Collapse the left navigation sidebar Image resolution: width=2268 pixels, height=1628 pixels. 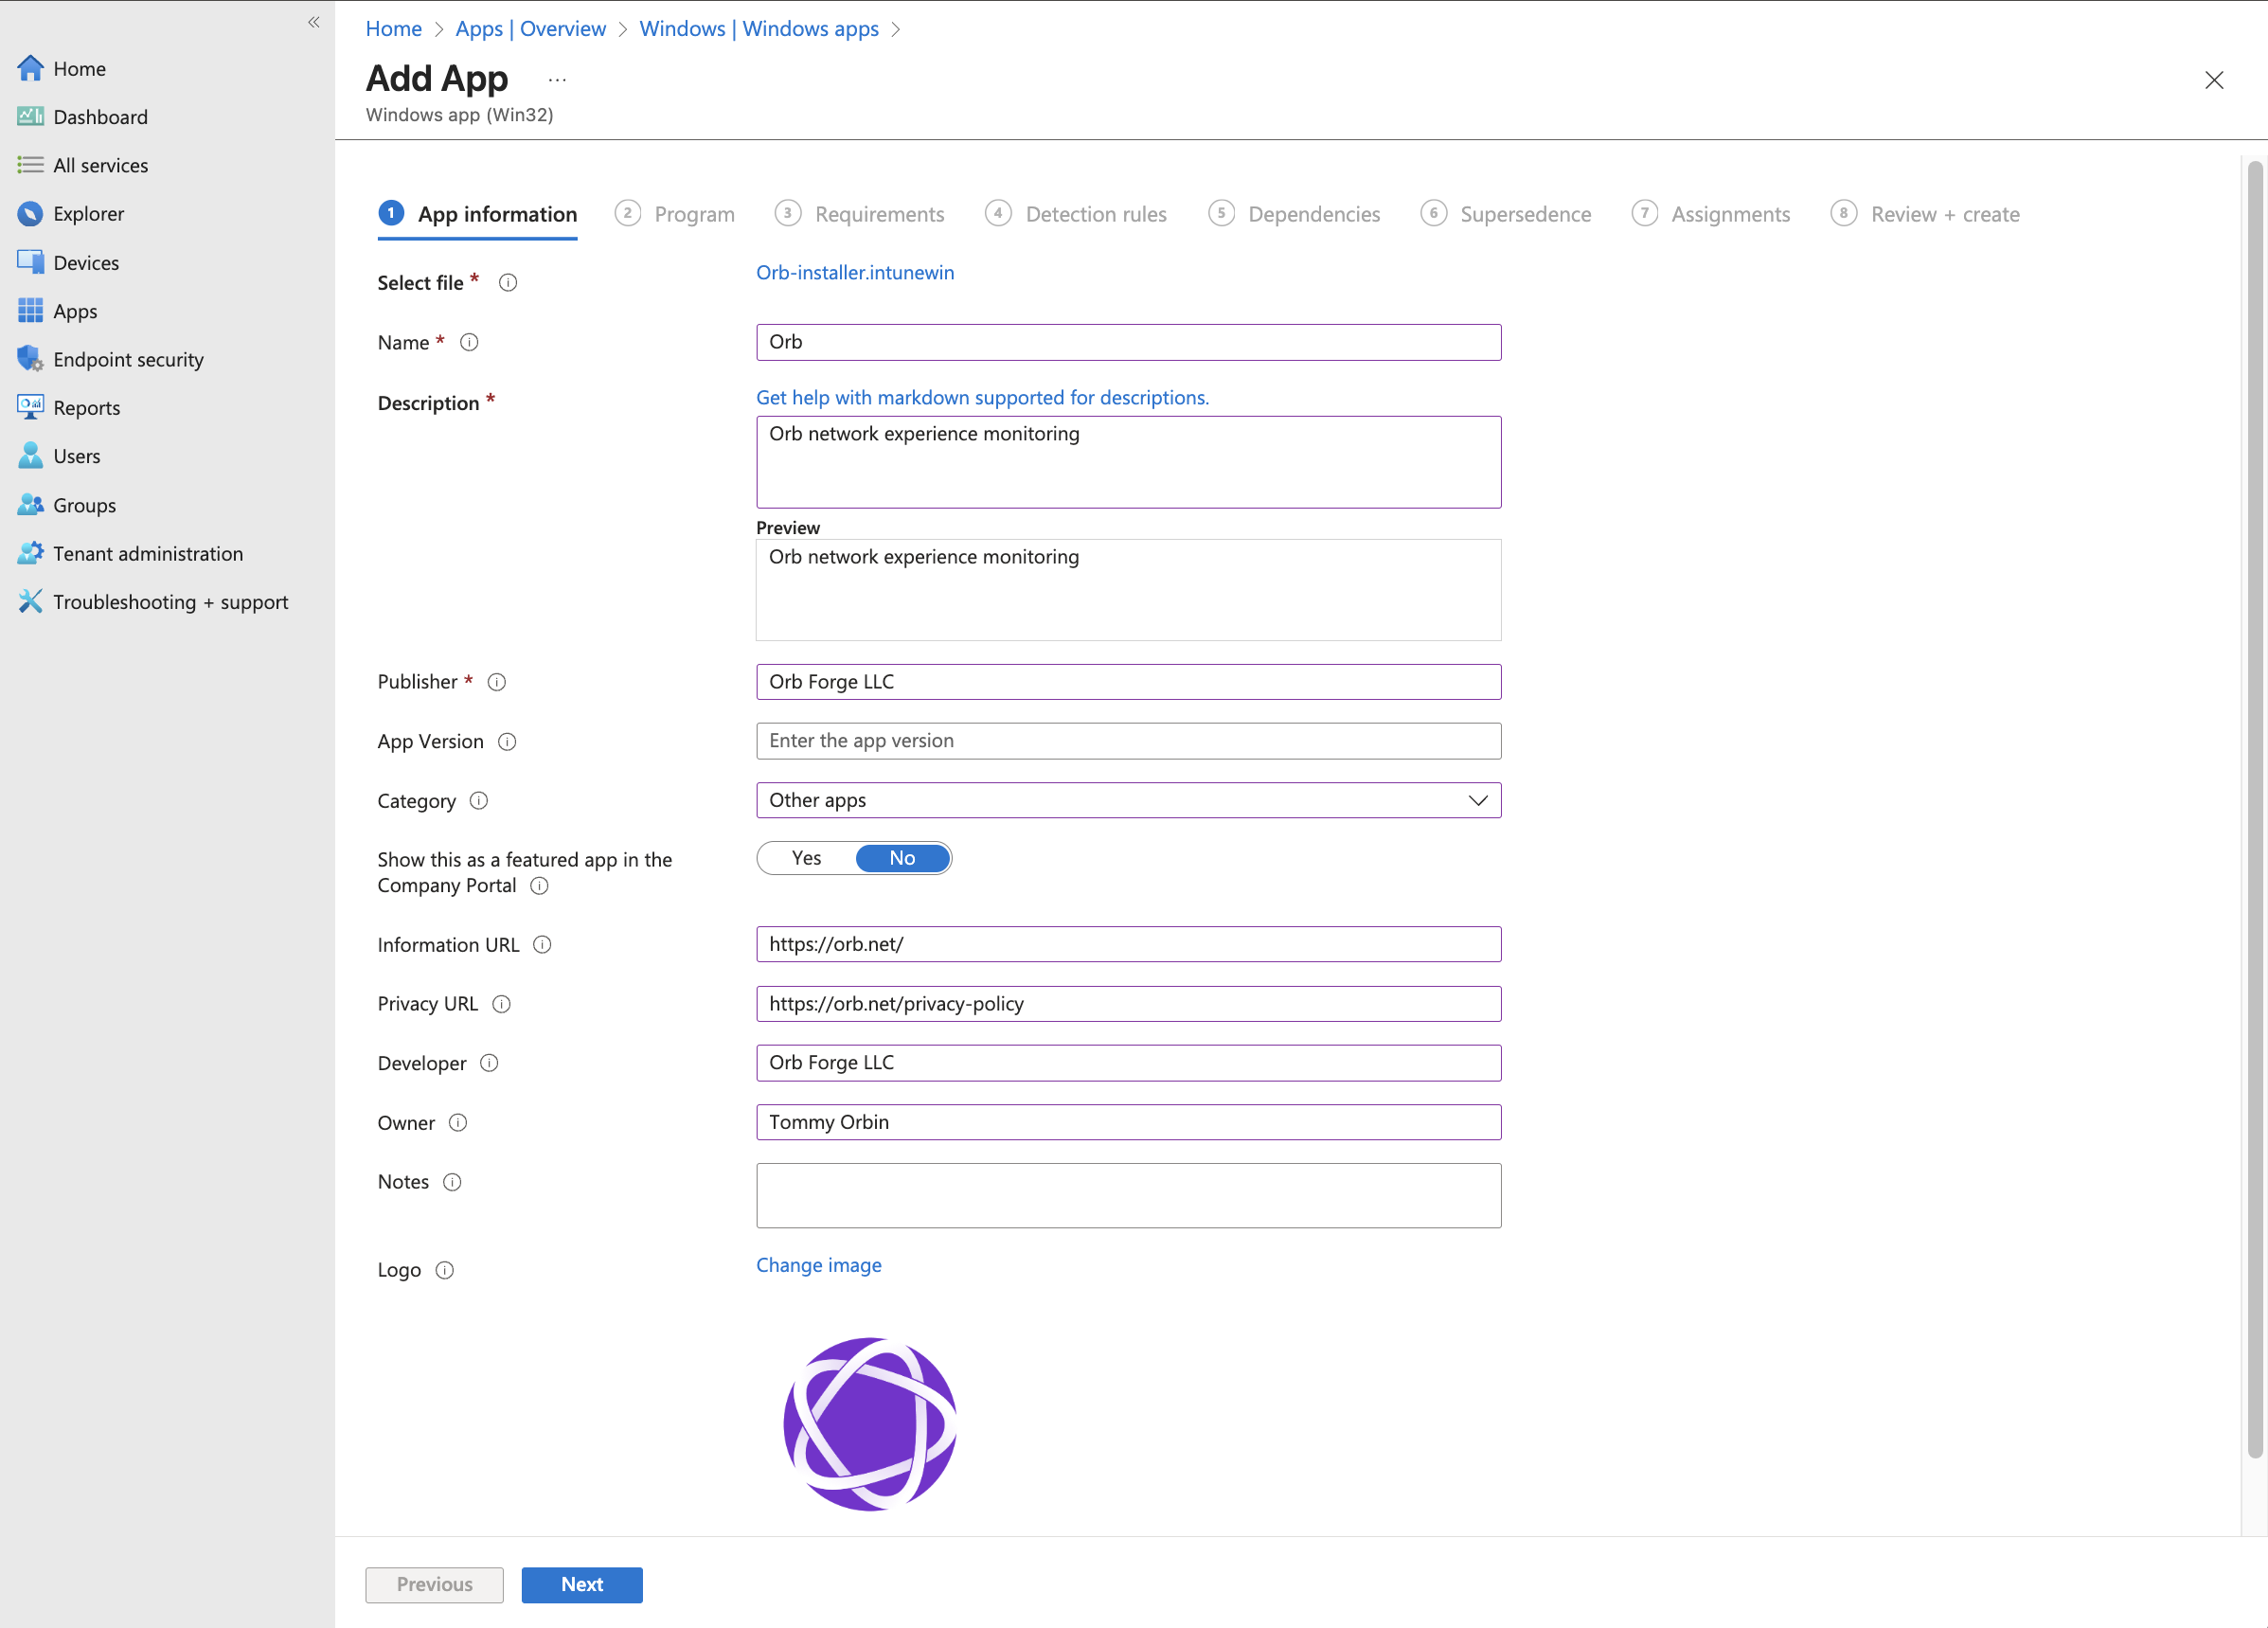point(314,22)
